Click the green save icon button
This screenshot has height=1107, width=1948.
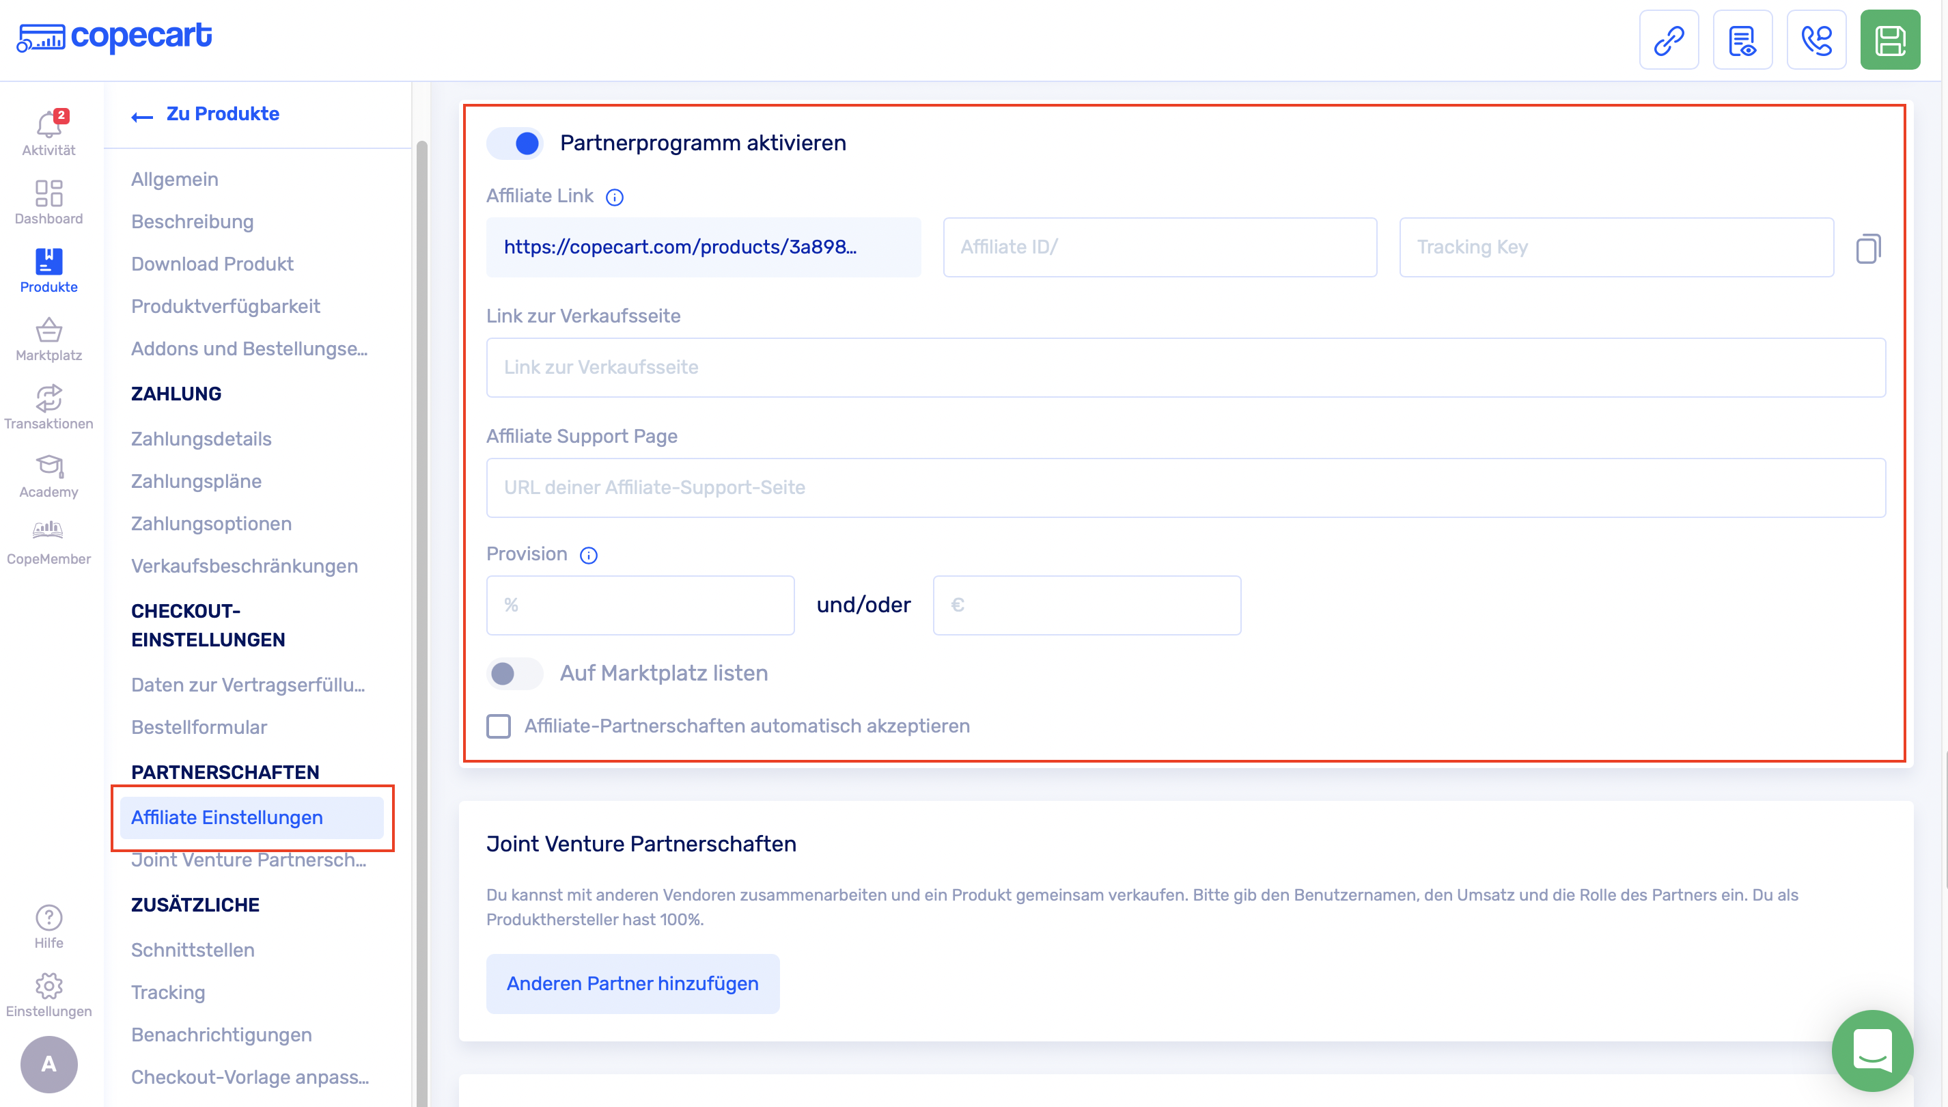click(1889, 40)
